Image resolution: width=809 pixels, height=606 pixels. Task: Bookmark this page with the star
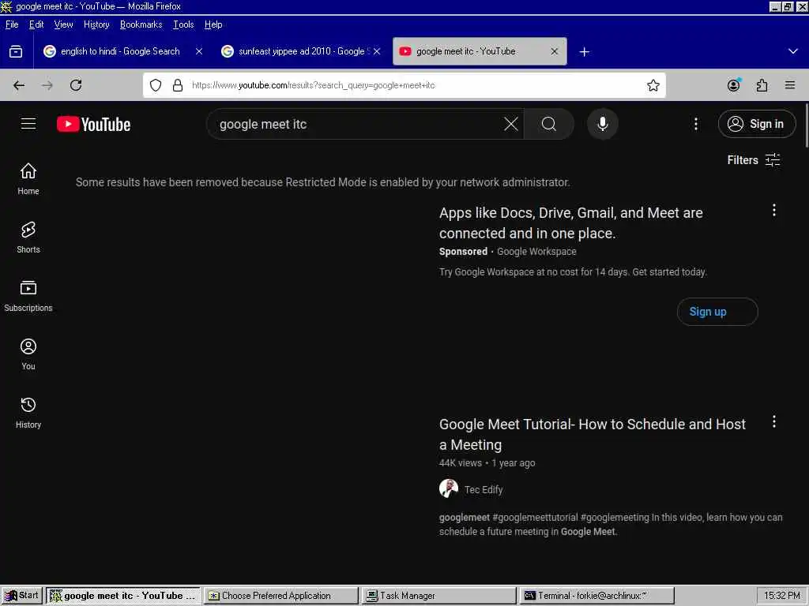653,85
